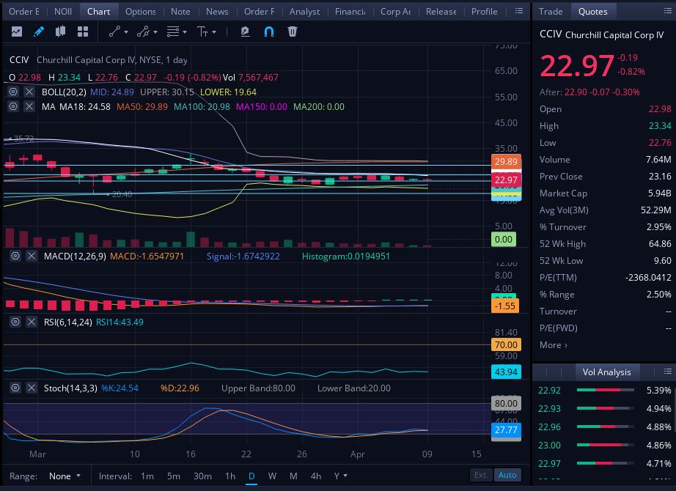Toggle the Auto scale button
Screen dimensions: 676x491
tap(507, 475)
